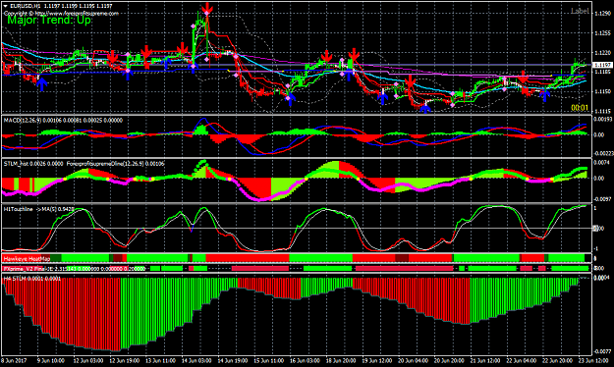614x367 pixels.
Task: Click the 'Major Trend: Up' label
Action: 49,20
